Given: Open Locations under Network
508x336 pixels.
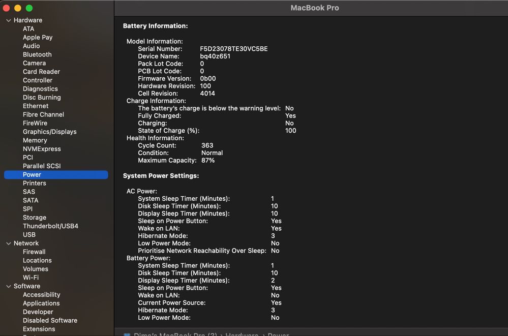Looking at the screenshot, I should click(x=37, y=260).
